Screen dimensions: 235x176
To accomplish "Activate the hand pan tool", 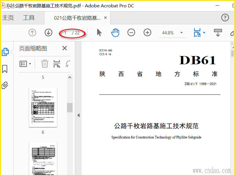I will point(115,33).
